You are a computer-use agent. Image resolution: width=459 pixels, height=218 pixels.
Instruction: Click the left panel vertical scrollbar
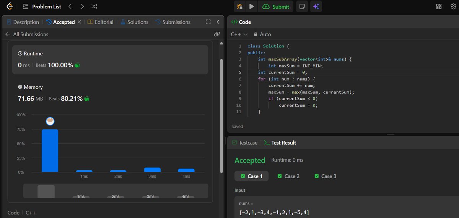tap(221, 116)
